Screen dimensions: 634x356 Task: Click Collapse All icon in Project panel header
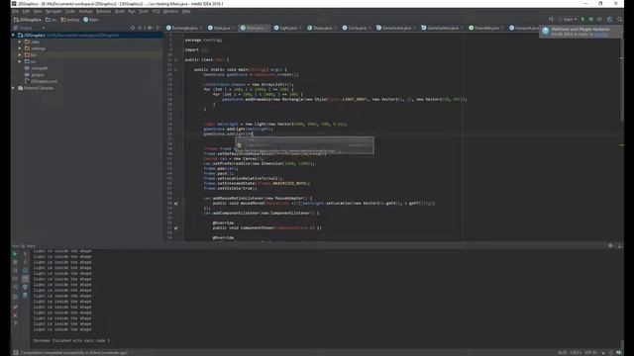pos(141,28)
